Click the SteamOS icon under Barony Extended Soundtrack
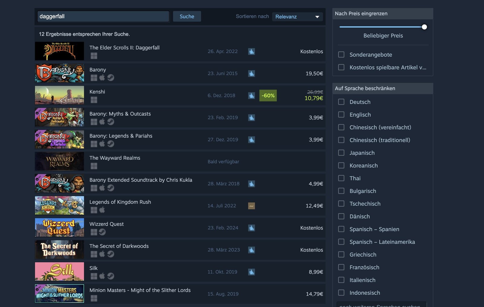 point(111,188)
